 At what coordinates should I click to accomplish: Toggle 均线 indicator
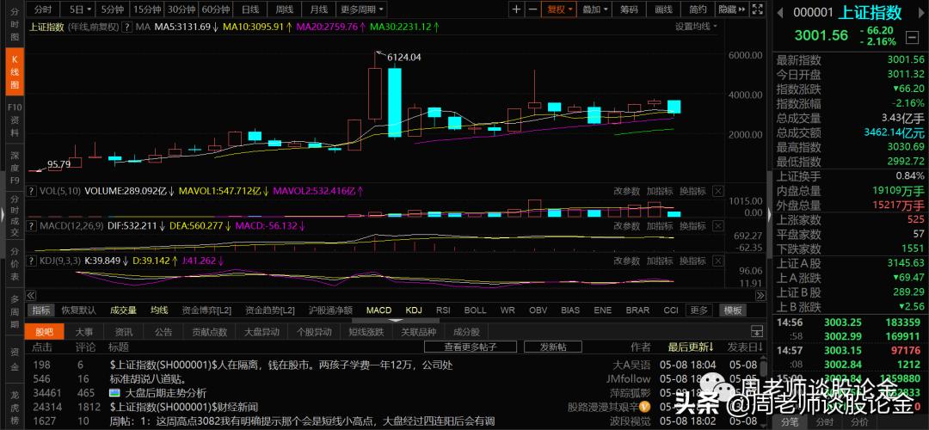(159, 310)
